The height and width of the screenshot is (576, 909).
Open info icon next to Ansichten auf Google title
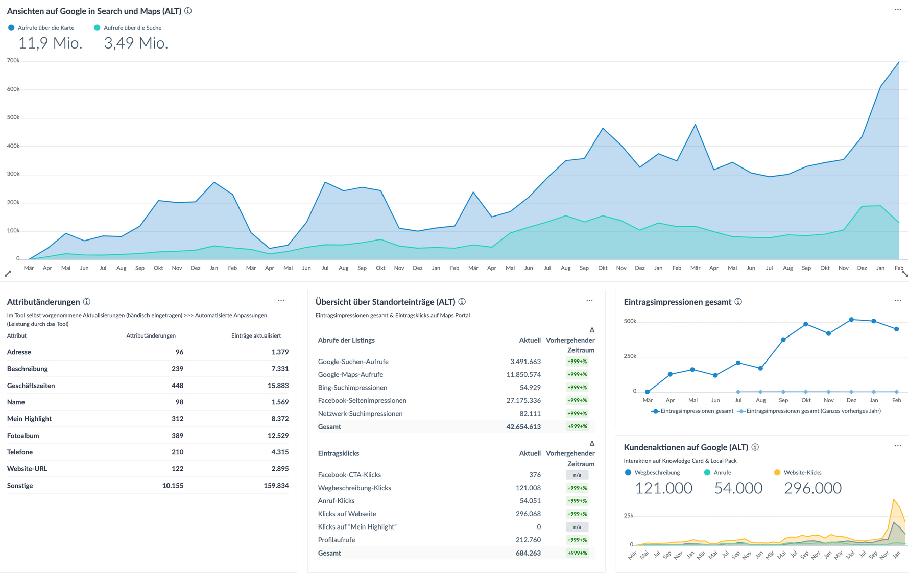(188, 11)
